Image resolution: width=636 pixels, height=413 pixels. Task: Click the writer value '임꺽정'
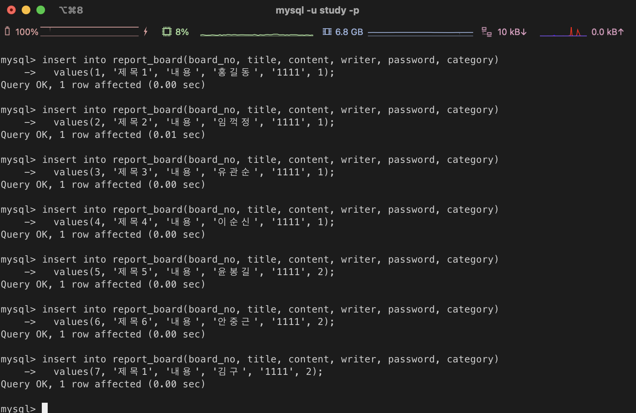[234, 122]
